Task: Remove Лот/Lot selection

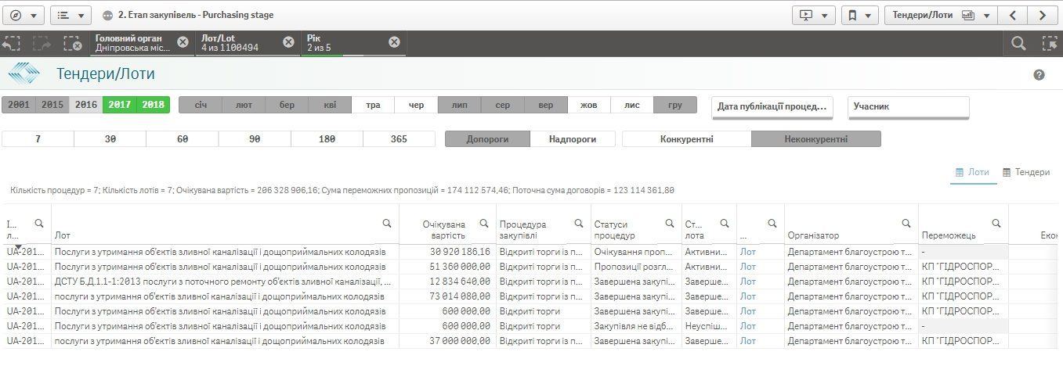Action: pyautogui.click(x=288, y=42)
